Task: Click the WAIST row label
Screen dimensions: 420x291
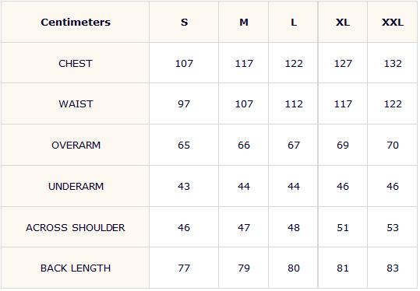Action: pyautogui.click(x=76, y=103)
